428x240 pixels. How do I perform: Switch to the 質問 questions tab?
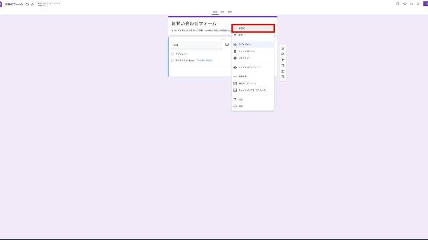click(215, 12)
